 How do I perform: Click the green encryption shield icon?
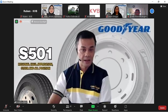(x=17, y=22)
